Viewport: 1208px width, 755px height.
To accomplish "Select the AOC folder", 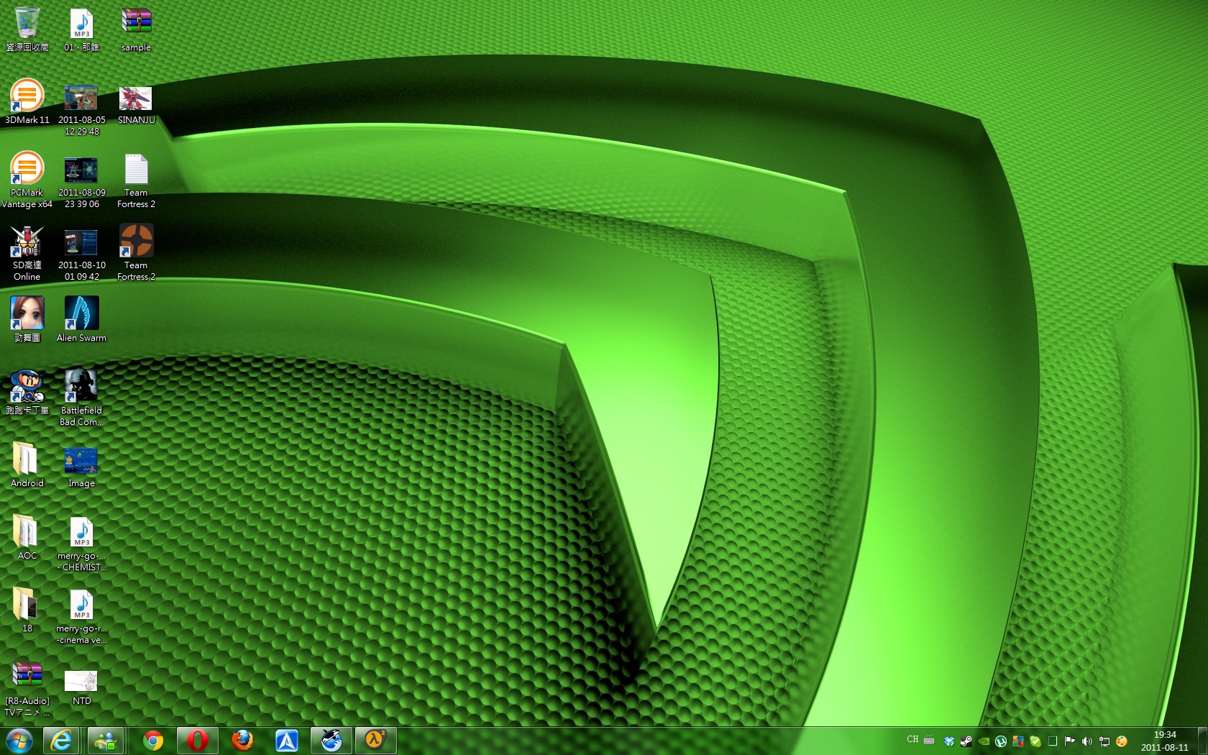I will click(27, 537).
